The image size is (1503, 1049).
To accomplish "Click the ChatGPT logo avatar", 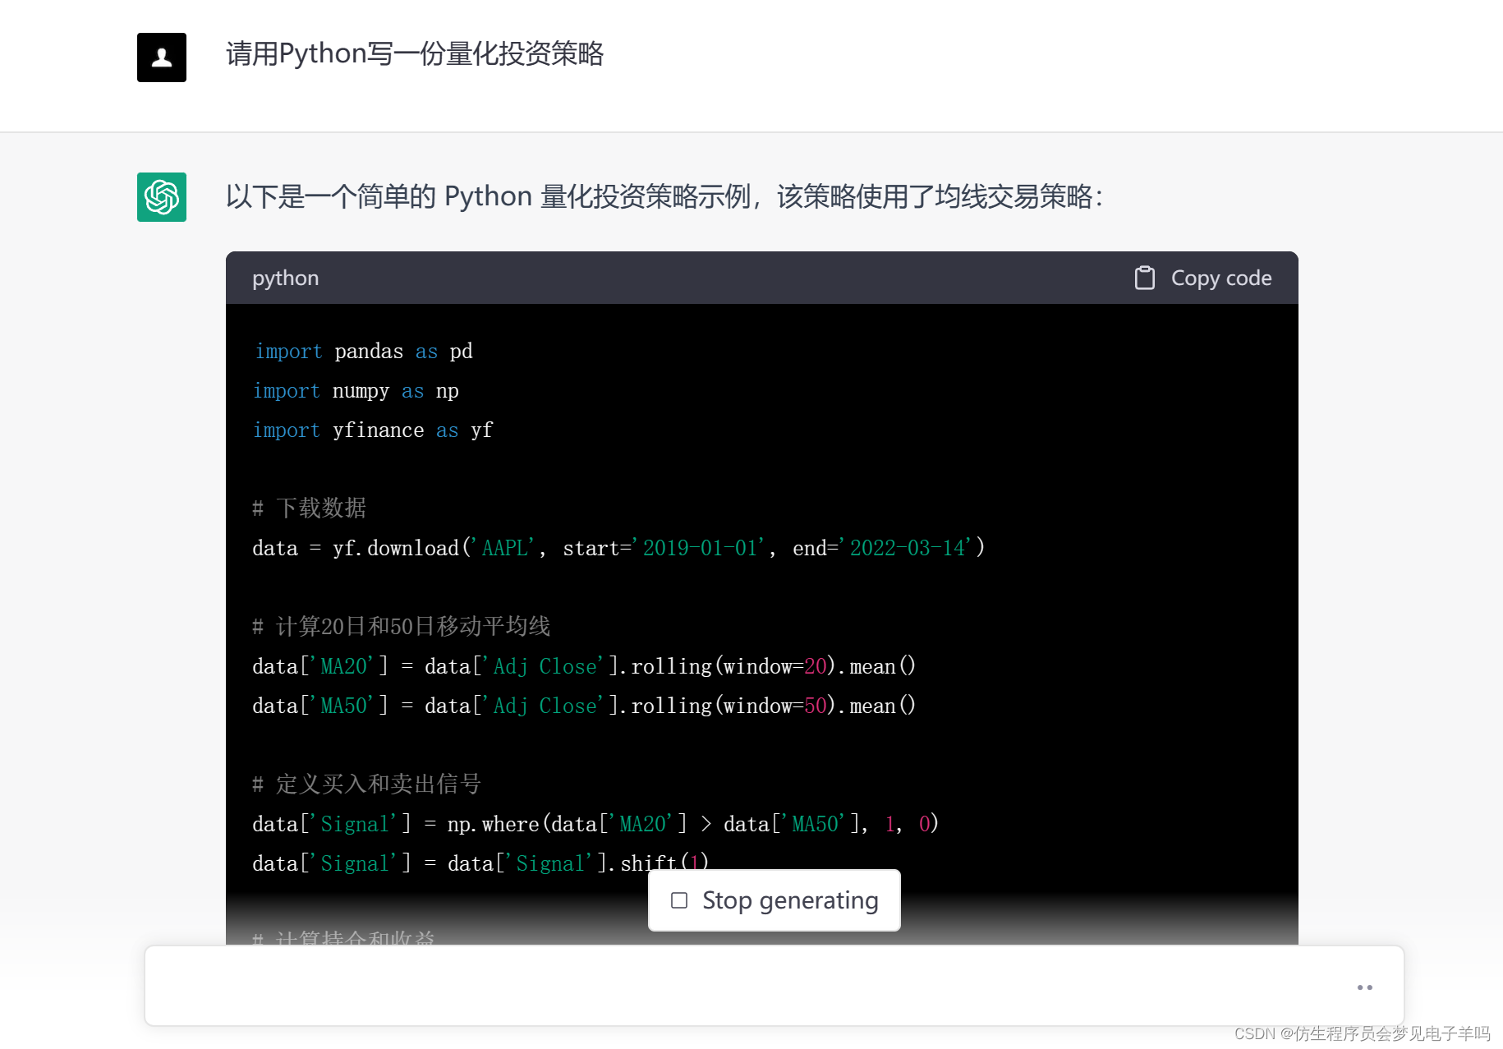I will (x=162, y=197).
